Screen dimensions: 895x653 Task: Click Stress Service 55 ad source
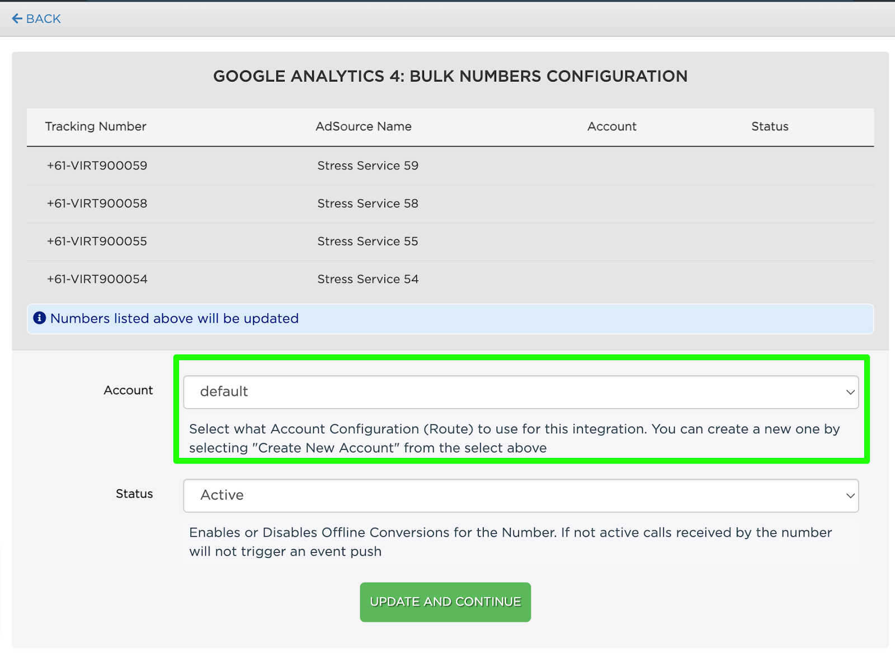click(x=368, y=242)
